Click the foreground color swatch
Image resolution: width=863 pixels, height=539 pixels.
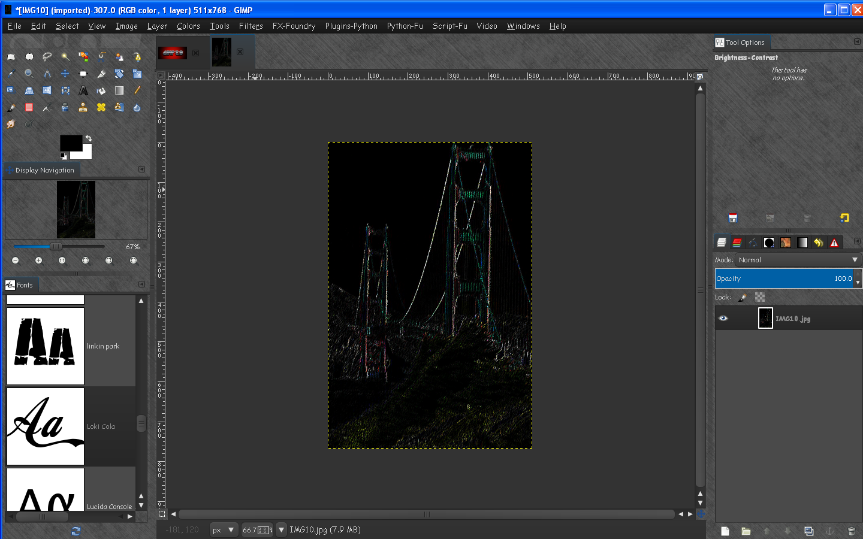coord(71,143)
